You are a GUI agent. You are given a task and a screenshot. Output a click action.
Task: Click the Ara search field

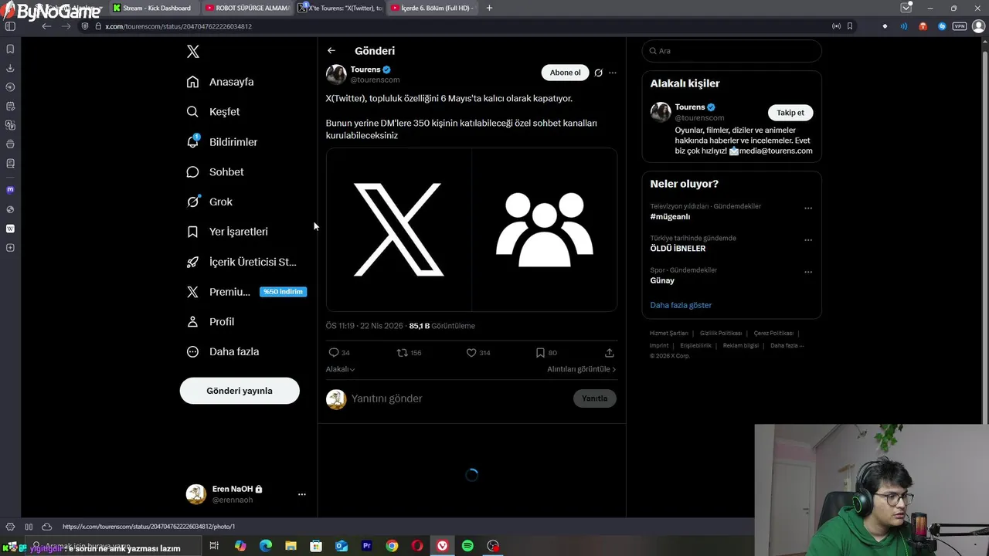[732, 51]
